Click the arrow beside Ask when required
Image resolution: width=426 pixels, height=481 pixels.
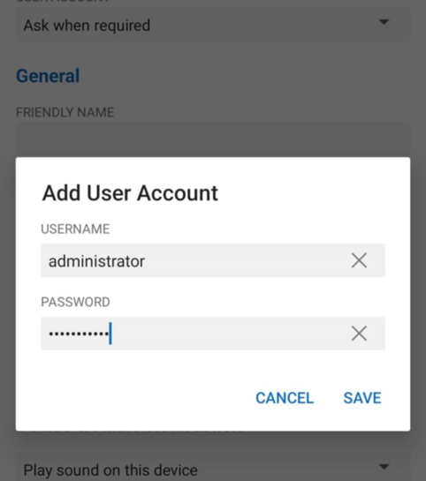(x=384, y=22)
